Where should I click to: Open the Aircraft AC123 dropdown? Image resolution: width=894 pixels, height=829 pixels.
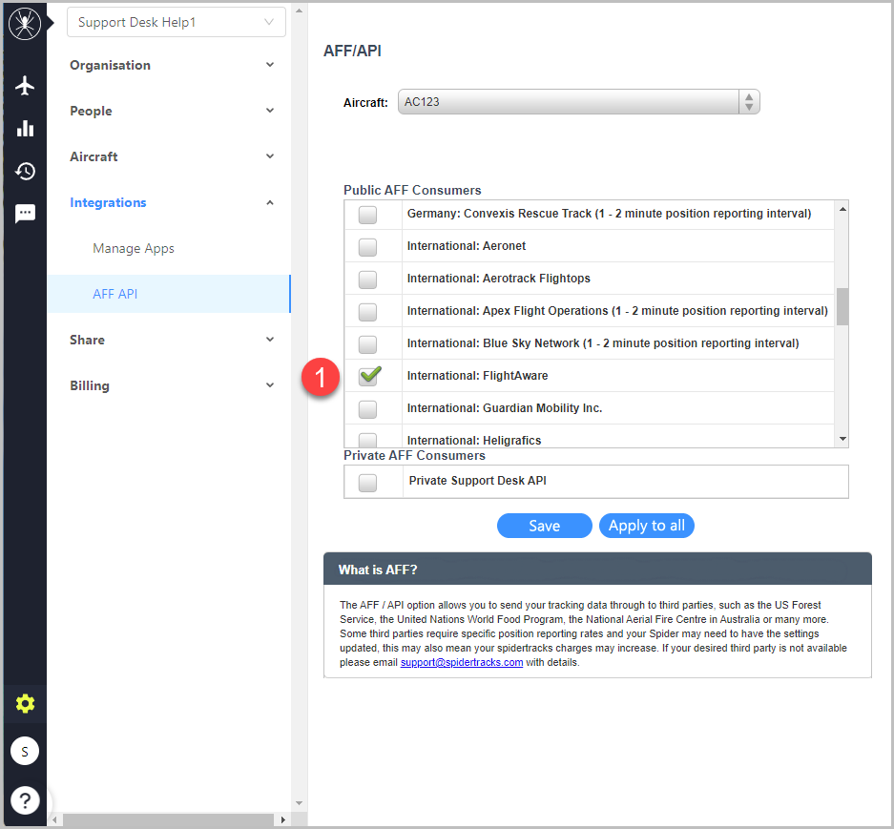click(x=579, y=101)
